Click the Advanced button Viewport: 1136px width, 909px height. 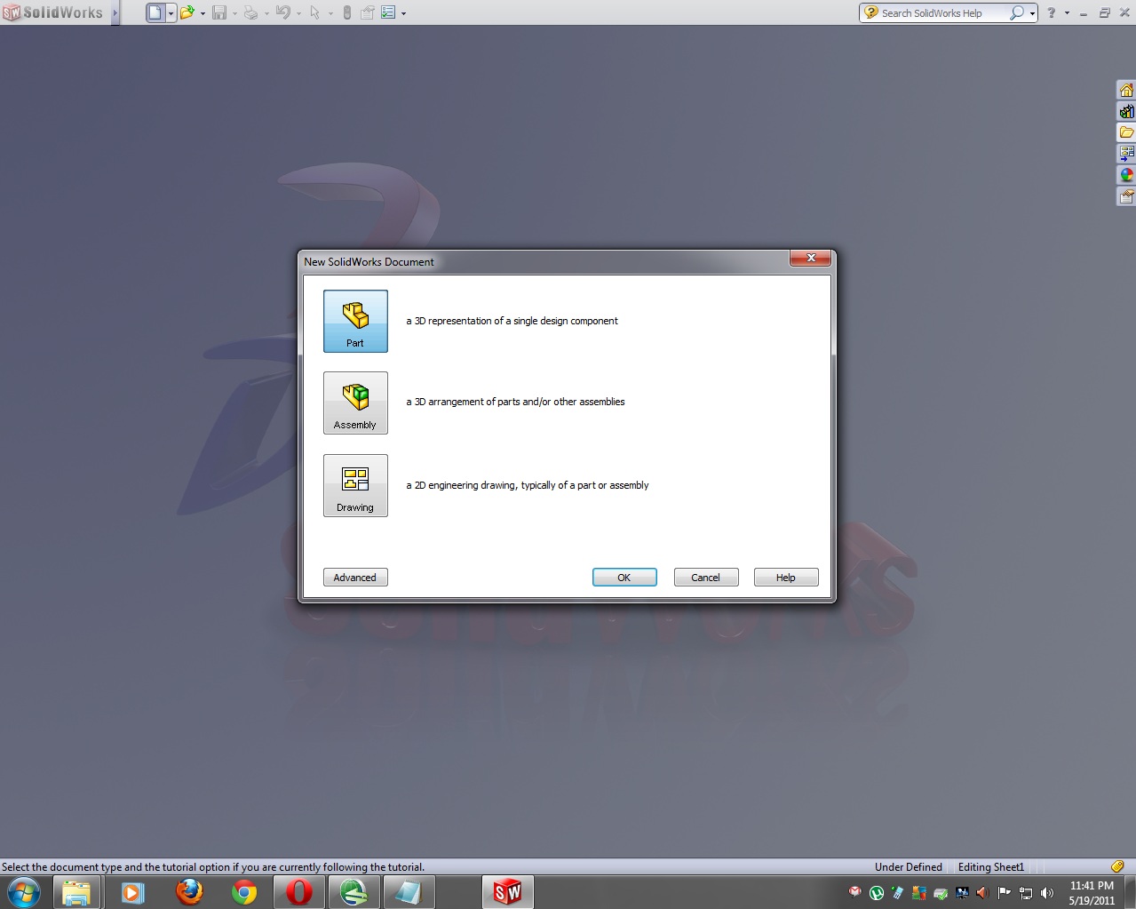[x=355, y=578]
